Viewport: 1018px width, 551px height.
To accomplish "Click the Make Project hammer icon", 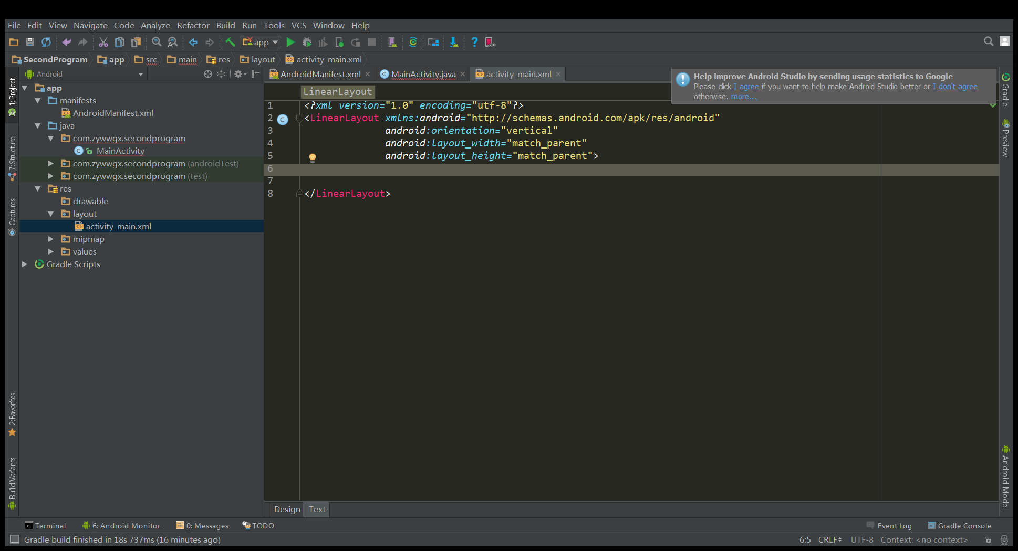I will (230, 43).
